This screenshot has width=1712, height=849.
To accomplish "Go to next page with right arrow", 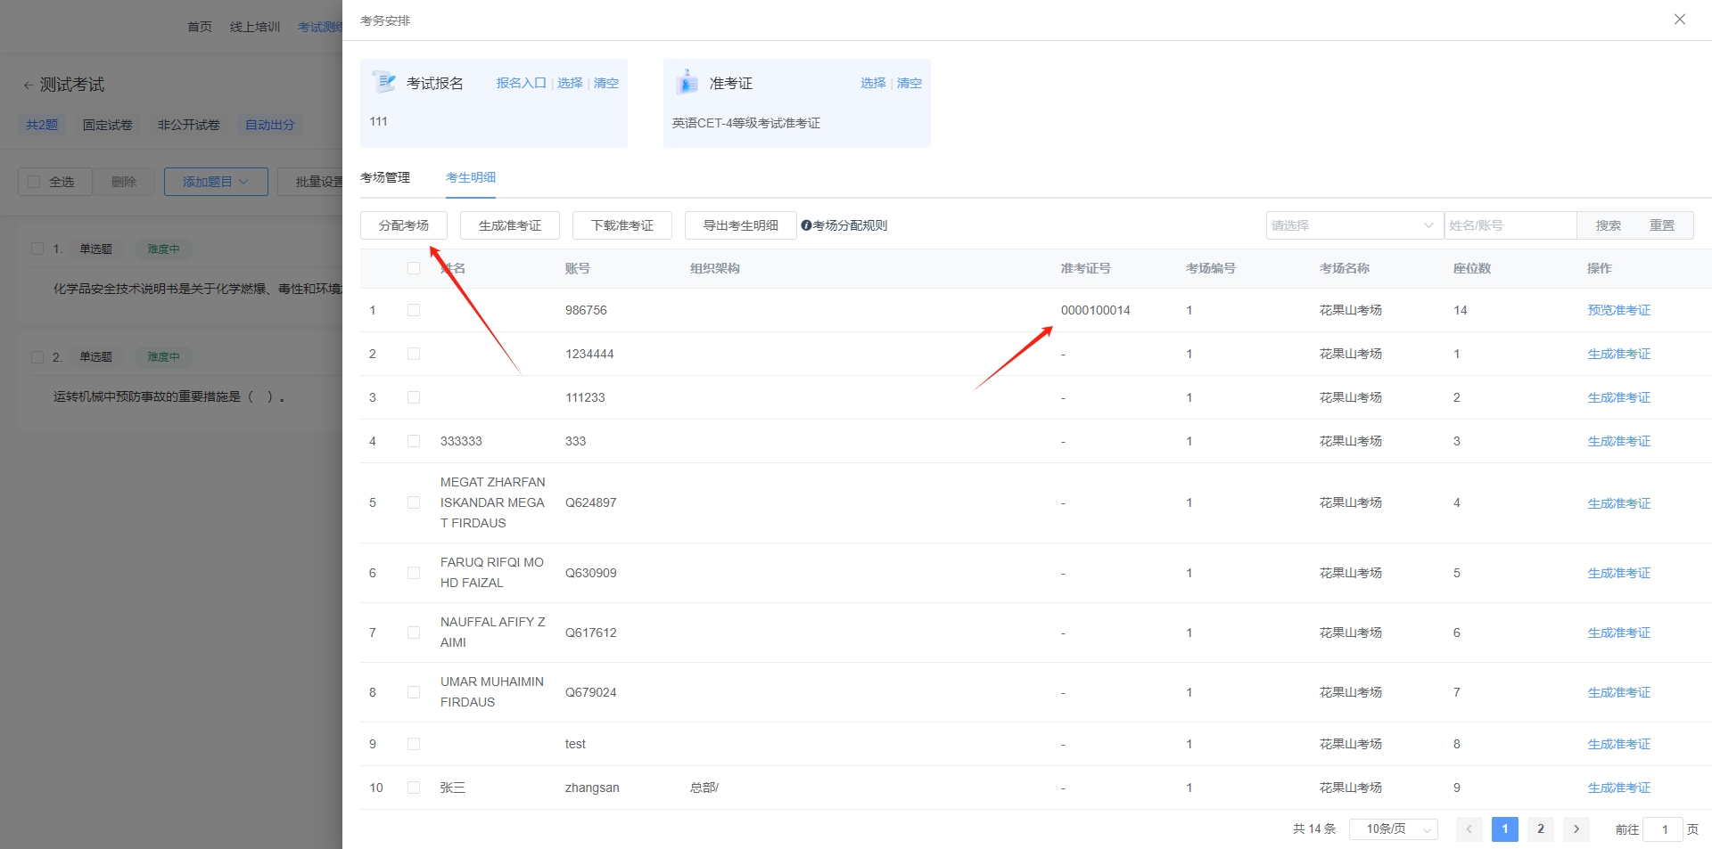I will [1576, 829].
